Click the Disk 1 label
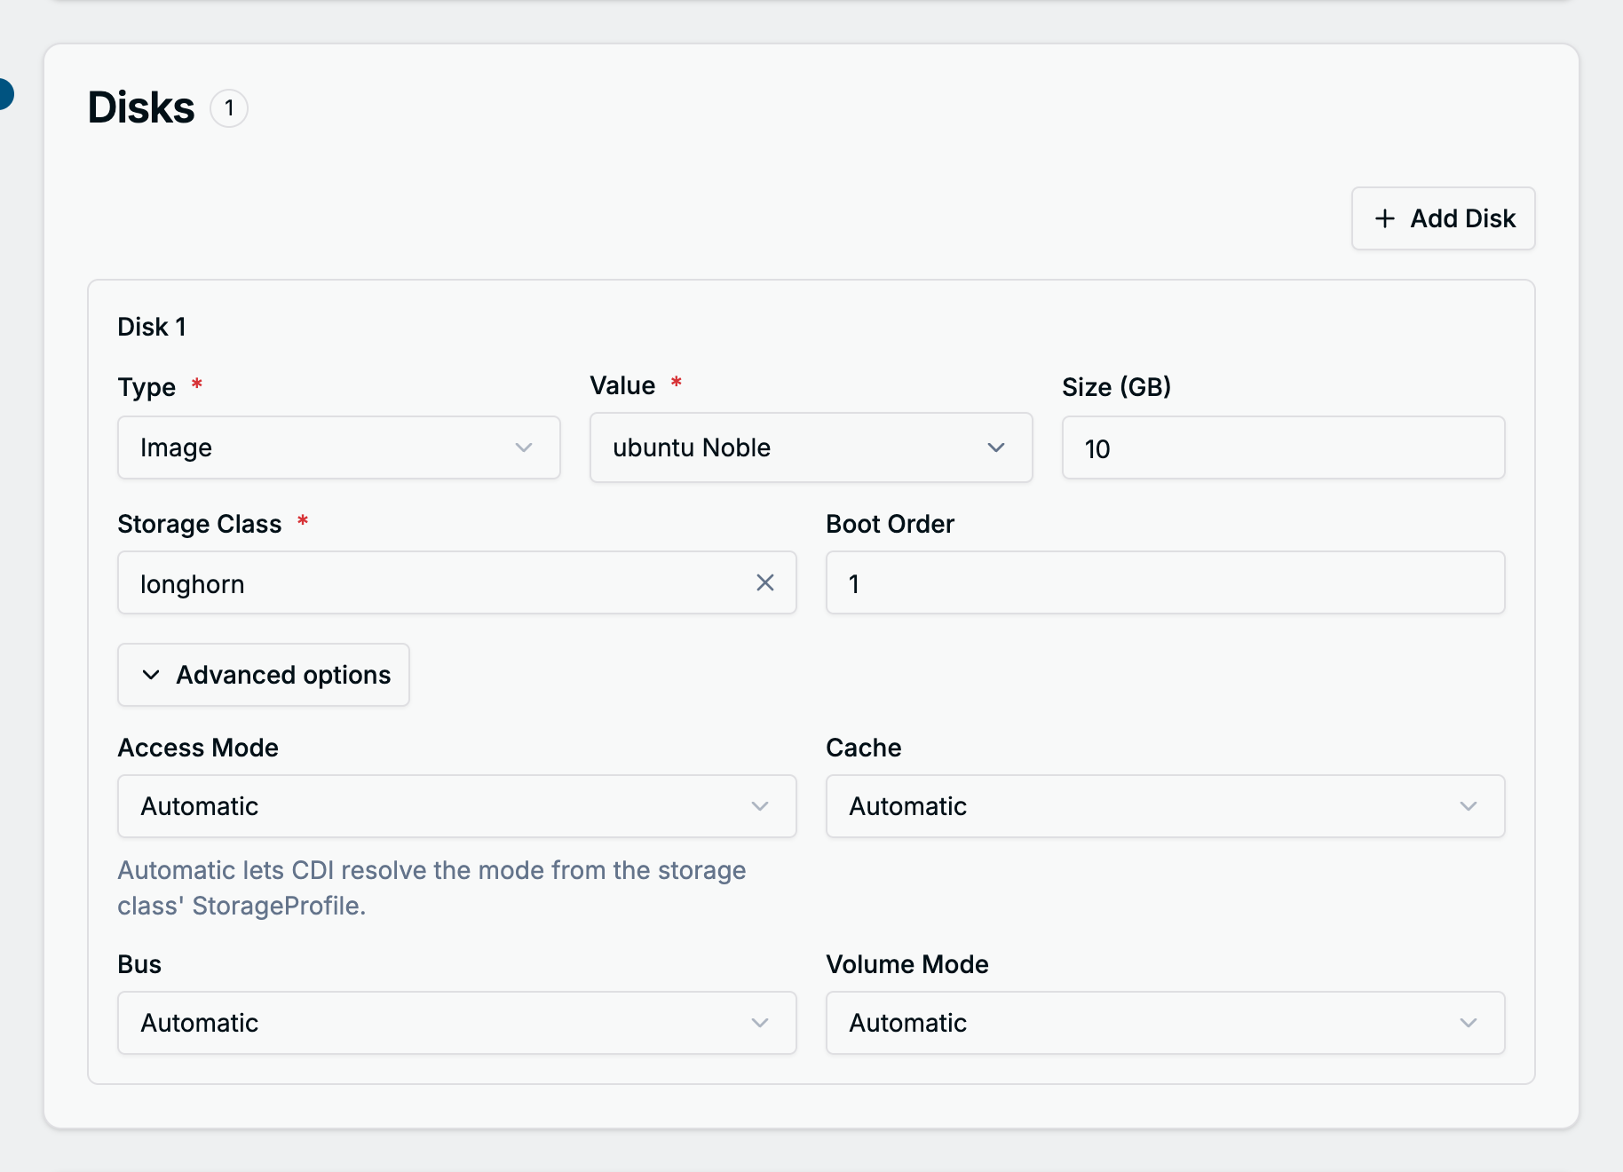The height and width of the screenshot is (1172, 1623). pyautogui.click(x=152, y=327)
